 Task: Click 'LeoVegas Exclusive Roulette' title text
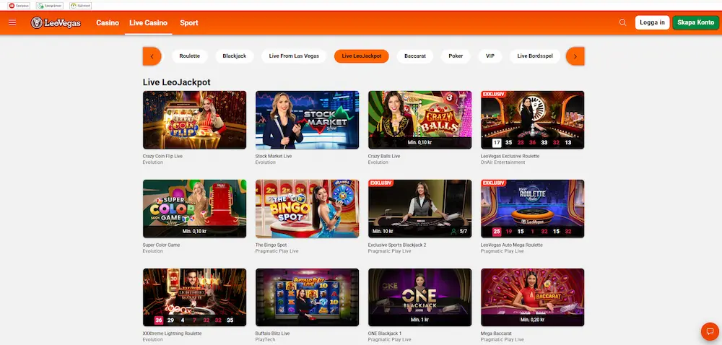pyautogui.click(x=510, y=157)
